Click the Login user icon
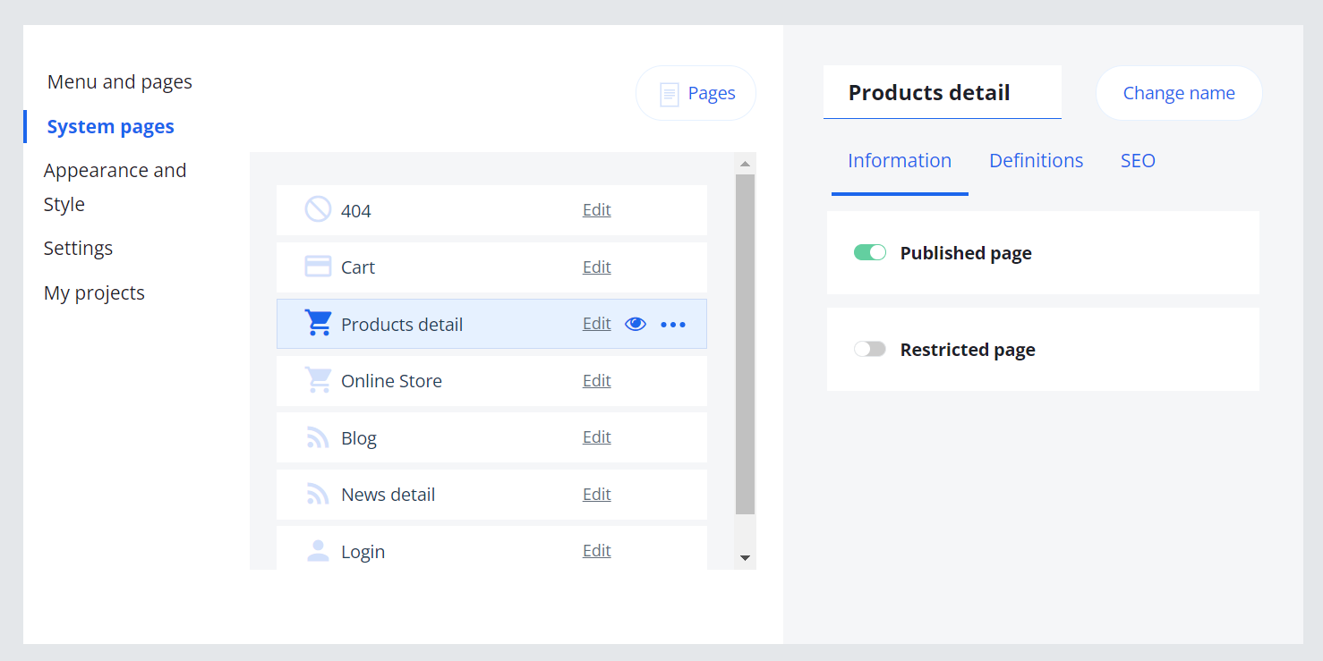 point(318,551)
